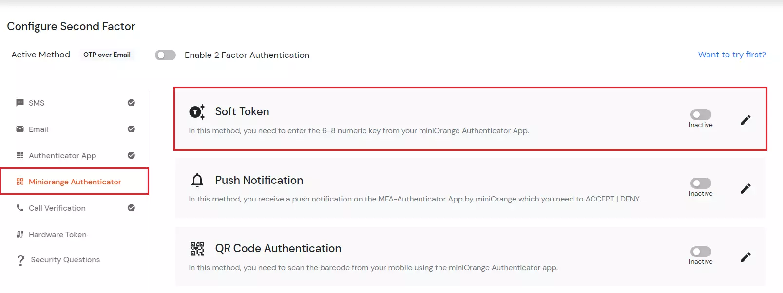Select the Authenticator App grid icon
Screen dimensions: 783x293
point(19,155)
